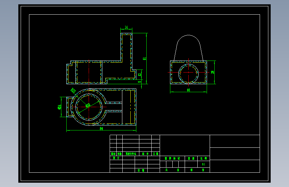Select the 61 vertical height dimension

coord(145,58)
